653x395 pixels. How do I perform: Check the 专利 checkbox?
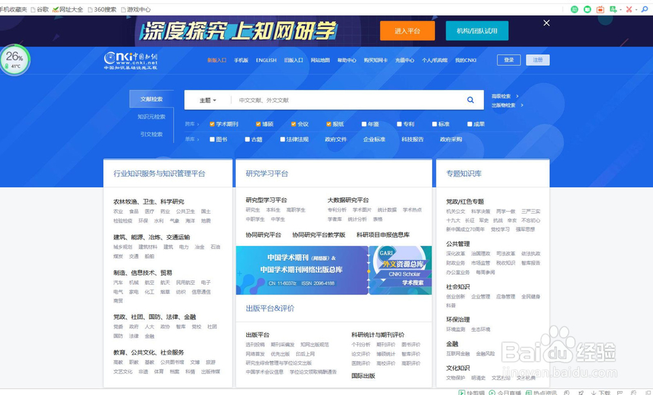coord(400,124)
